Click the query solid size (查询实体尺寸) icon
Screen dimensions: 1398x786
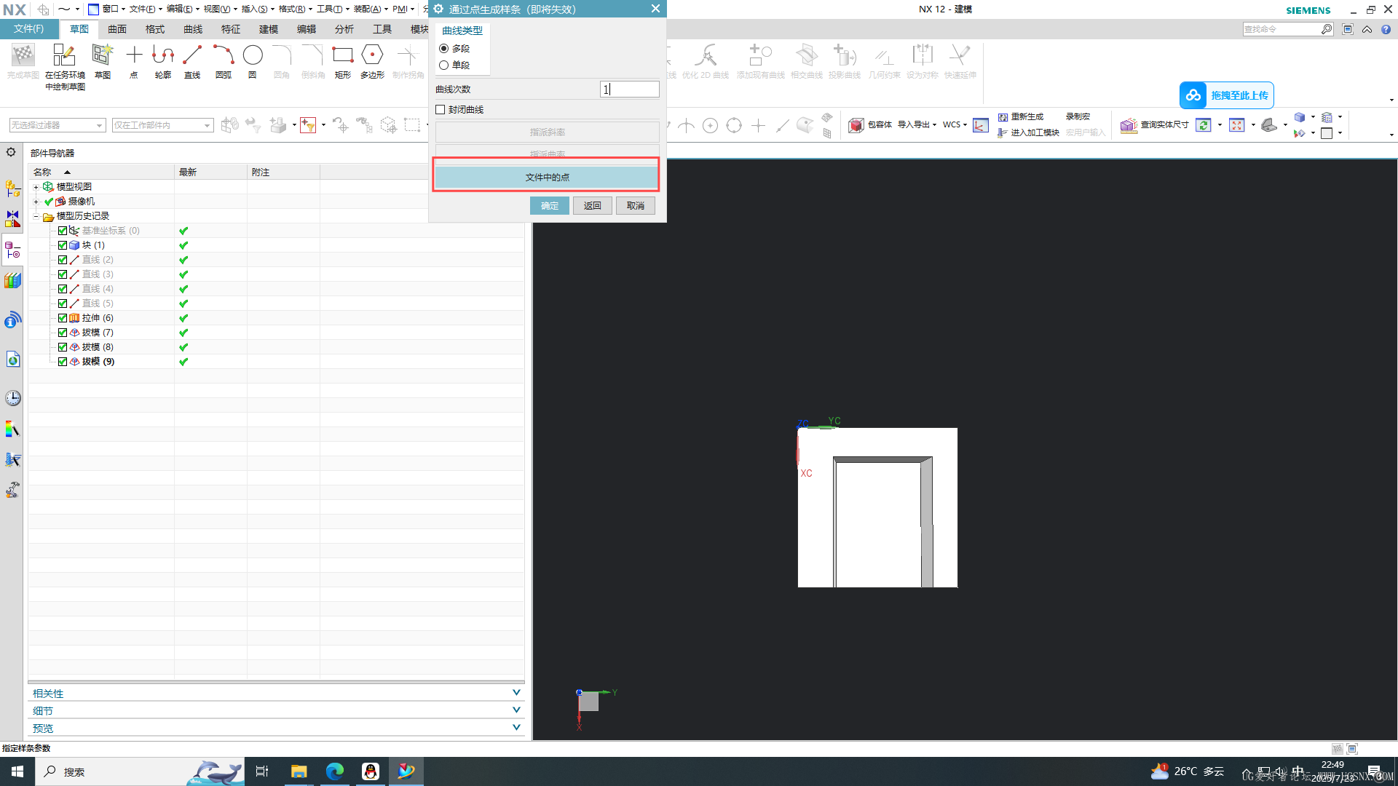pos(1129,125)
